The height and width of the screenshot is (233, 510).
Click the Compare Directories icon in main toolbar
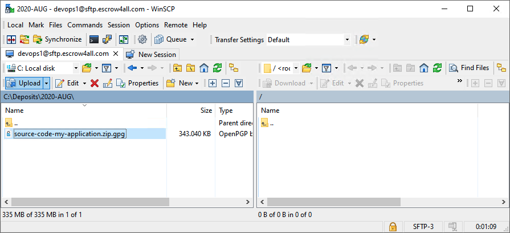[11, 40]
